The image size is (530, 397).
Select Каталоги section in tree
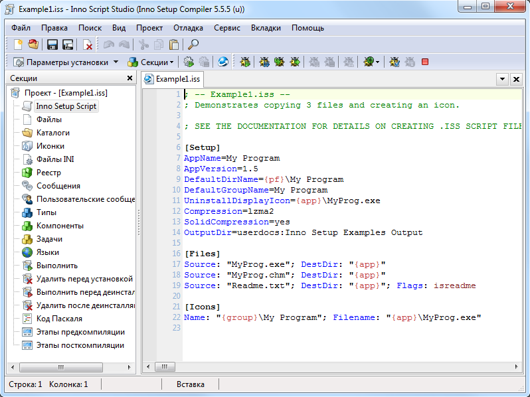pos(53,133)
